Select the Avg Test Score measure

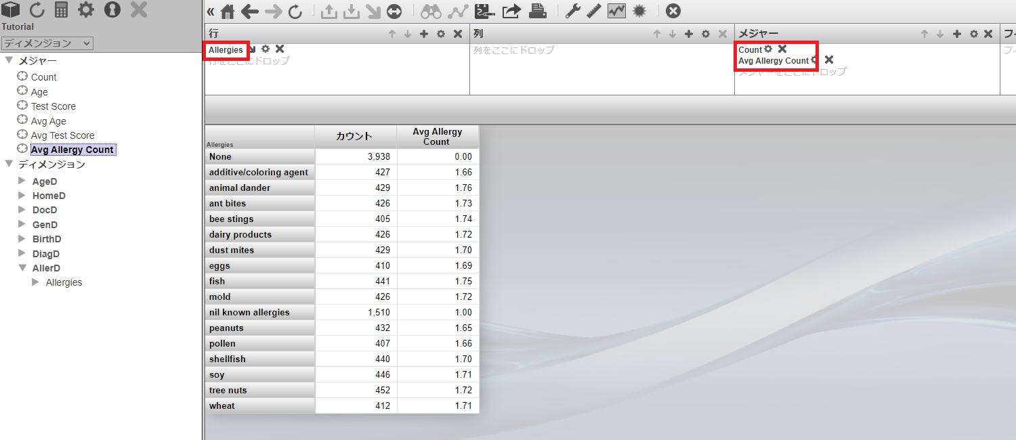pyautogui.click(x=62, y=135)
